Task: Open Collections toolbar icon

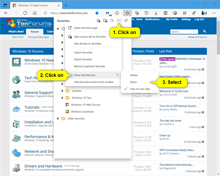Action: (x=137, y=13)
